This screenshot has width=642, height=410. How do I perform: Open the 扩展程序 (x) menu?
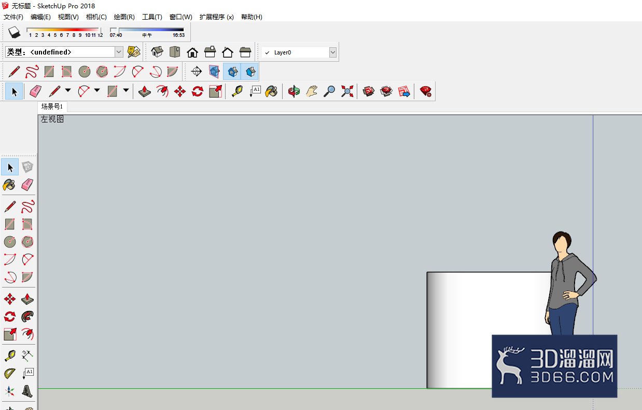pos(216,17)
